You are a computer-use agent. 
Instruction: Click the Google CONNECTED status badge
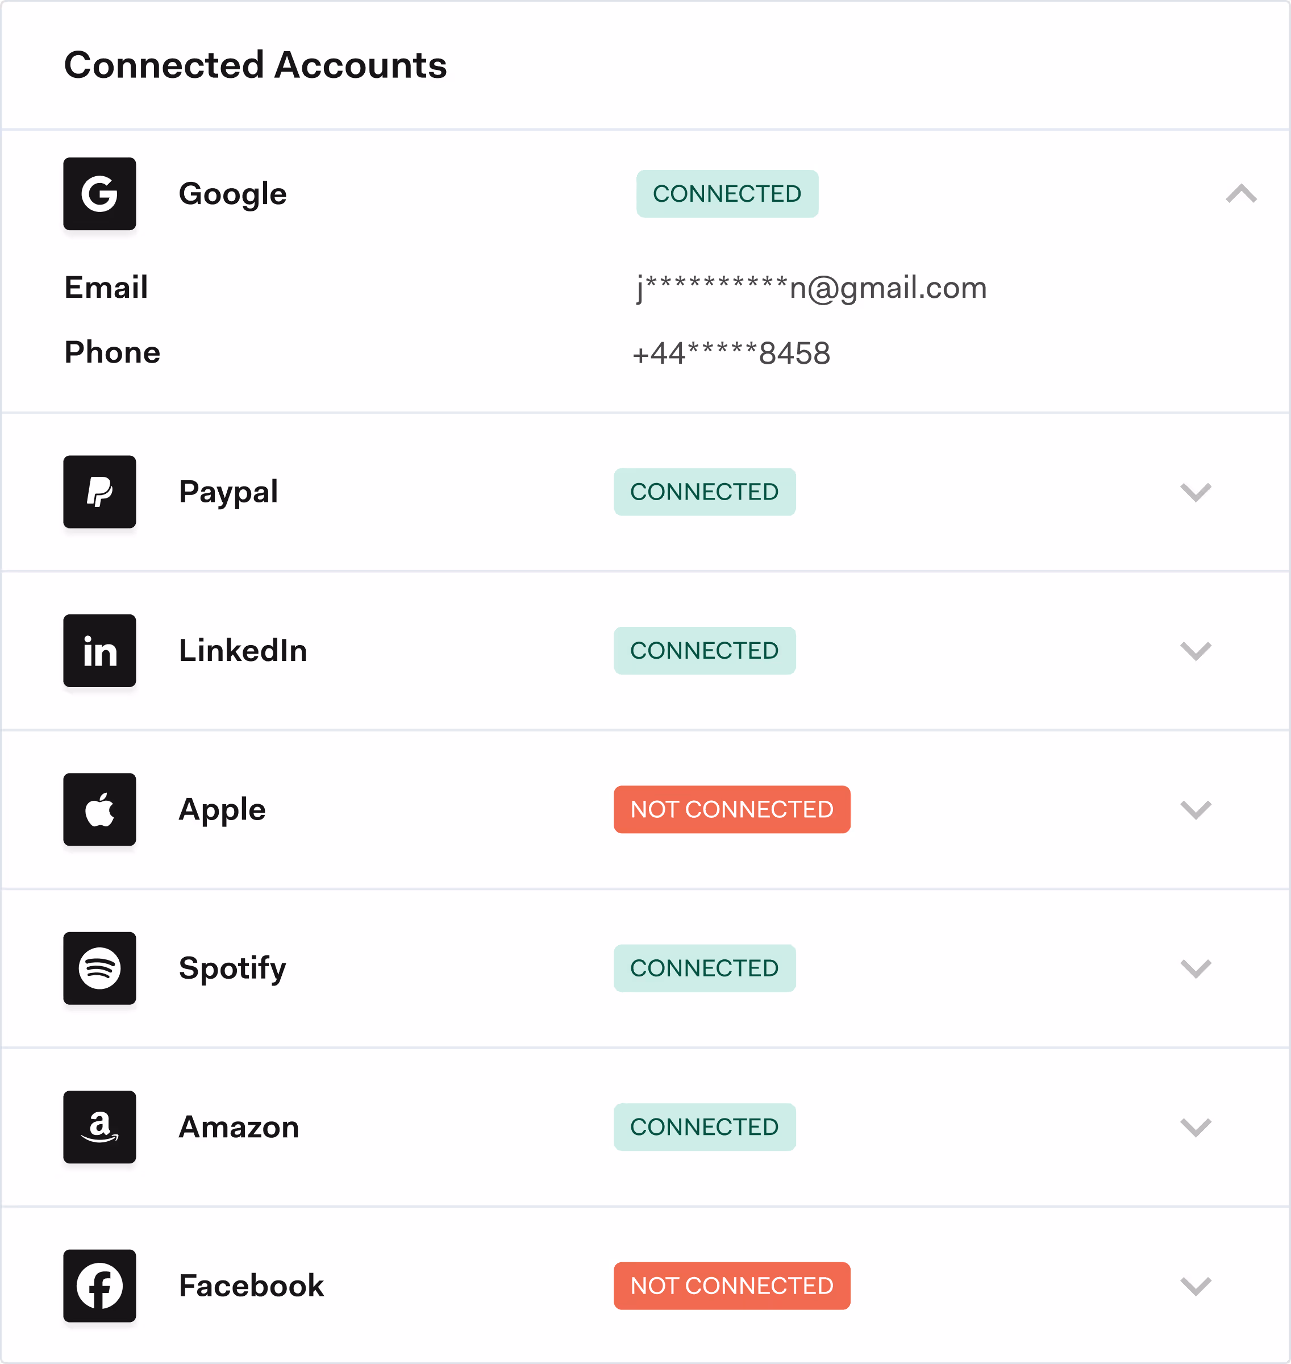(727, 194)
